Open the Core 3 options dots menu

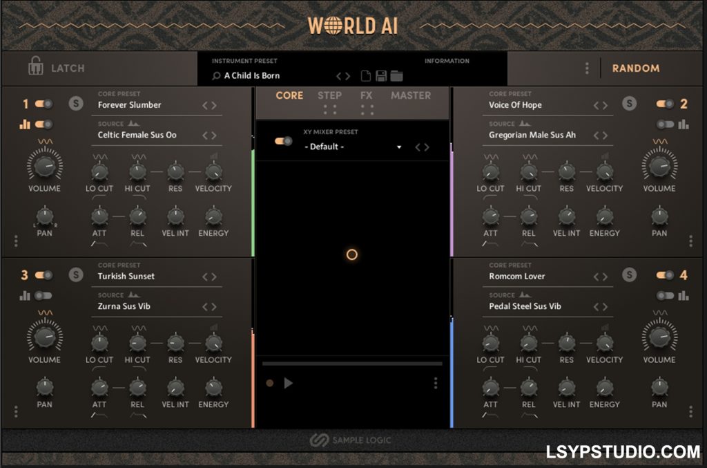pos(16,411)
